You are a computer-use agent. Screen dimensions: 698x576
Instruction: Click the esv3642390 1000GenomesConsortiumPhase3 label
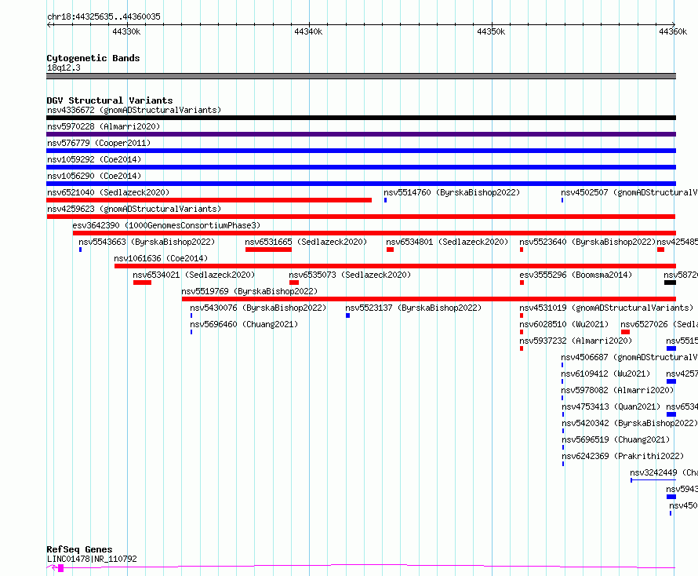click(x=166, y=225)
